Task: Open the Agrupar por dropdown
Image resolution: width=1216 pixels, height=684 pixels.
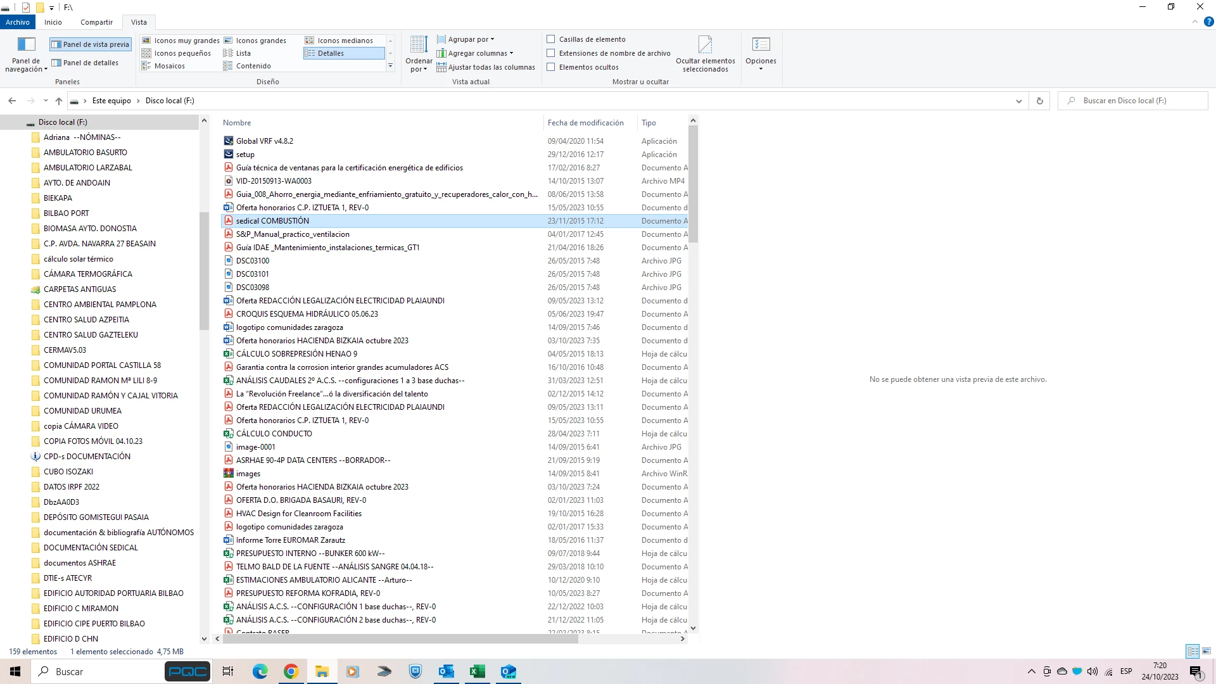Action: (467, 39)
